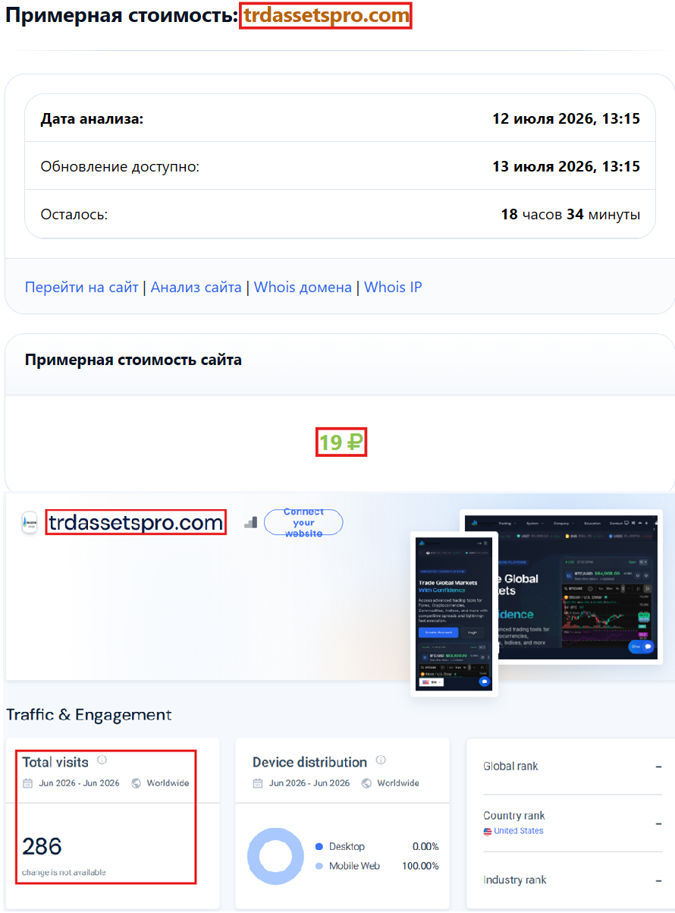
Task: Click the Total visits info icon
Action: click(102, 760)
